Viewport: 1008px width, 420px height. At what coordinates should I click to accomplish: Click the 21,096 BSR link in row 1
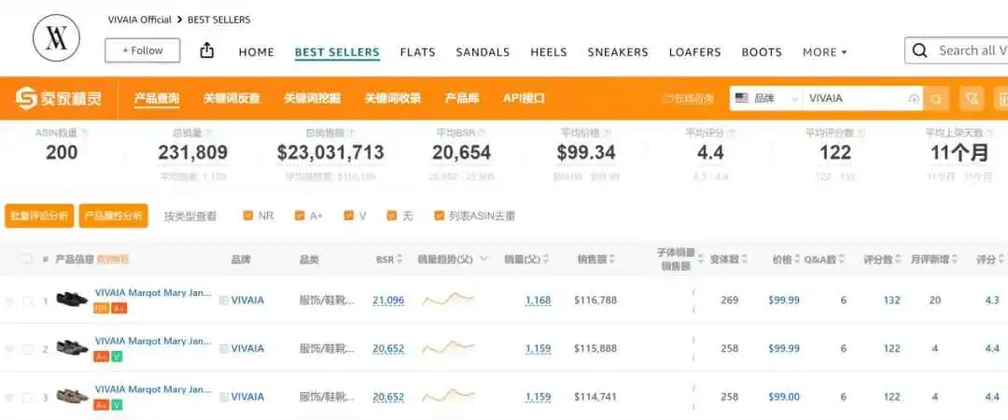tap(388, 301)
